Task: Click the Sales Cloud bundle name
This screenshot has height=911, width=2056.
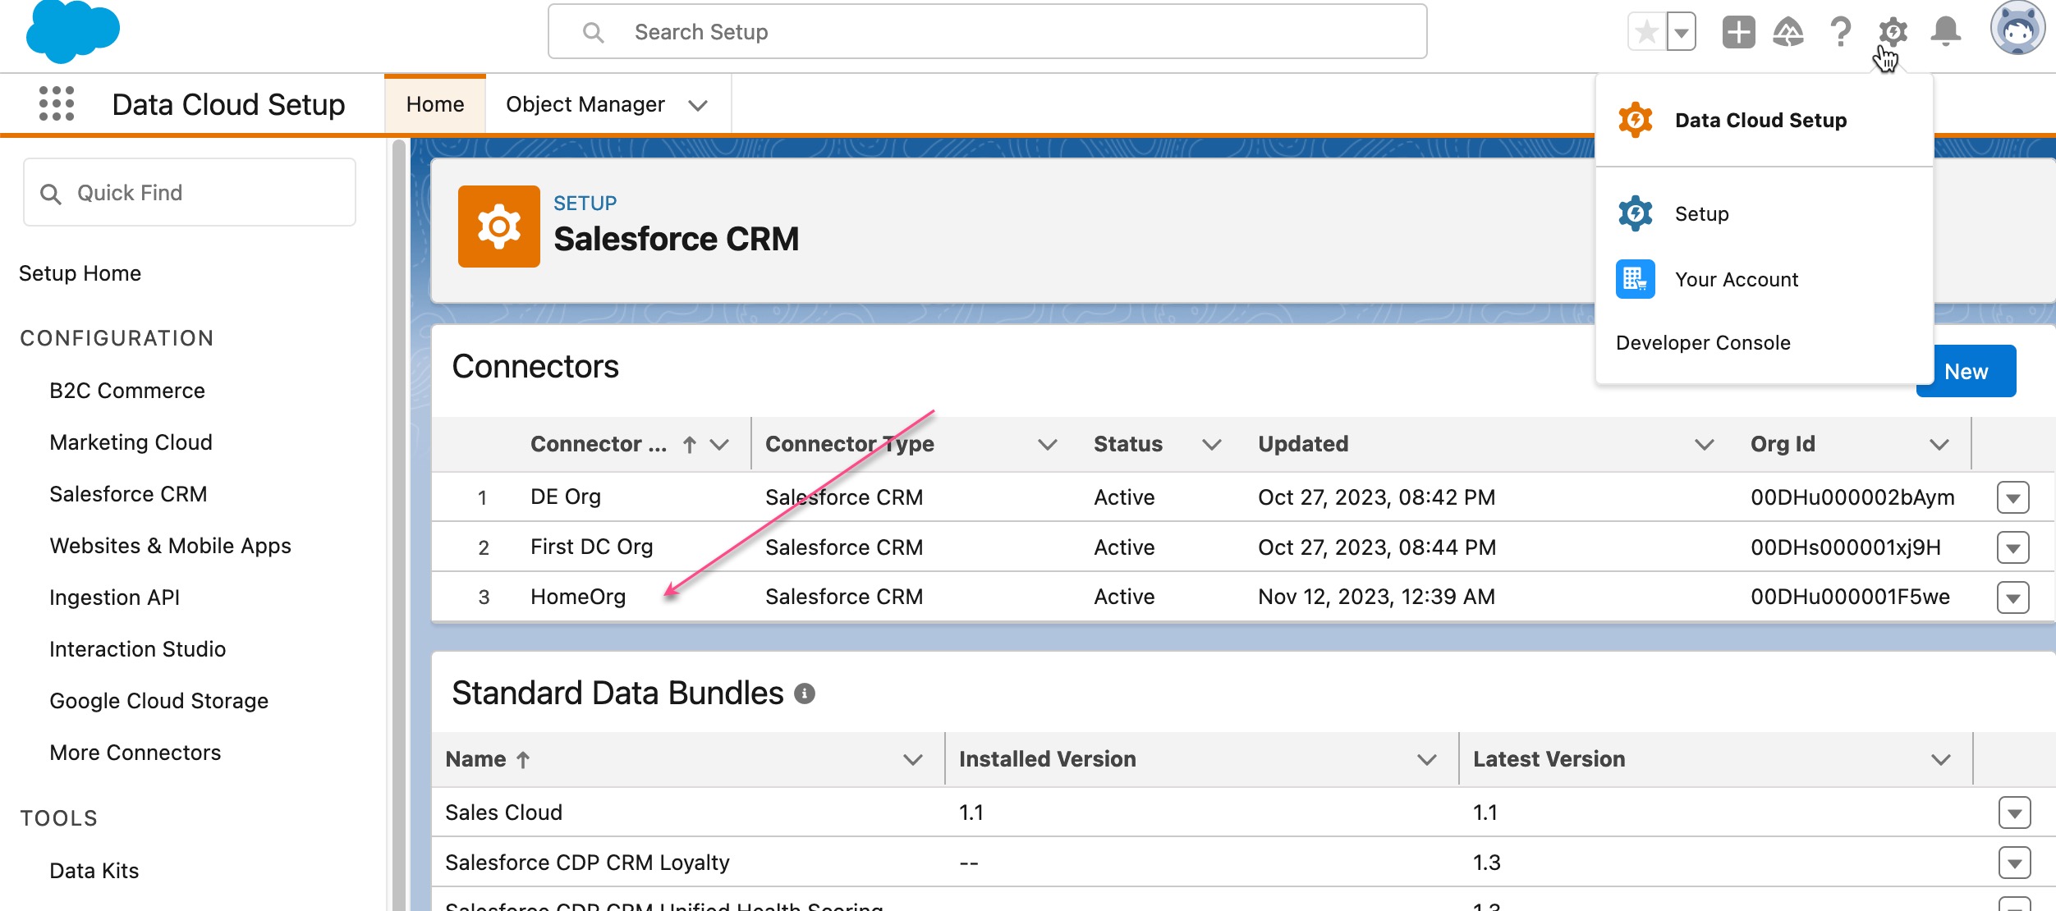Action: 503,813
